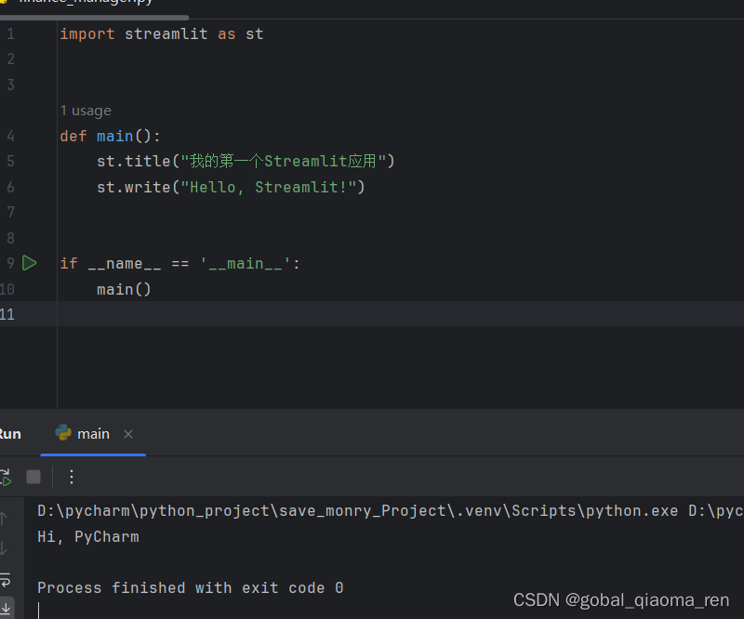
Task: Run main via the green gutter play icon
Action: point(29,263)
